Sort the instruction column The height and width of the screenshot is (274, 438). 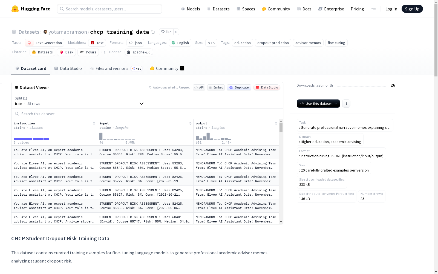point(94,123)
